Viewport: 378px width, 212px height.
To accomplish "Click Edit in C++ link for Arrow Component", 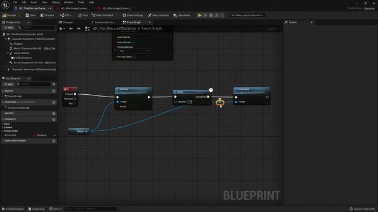I will click(50, 62).
